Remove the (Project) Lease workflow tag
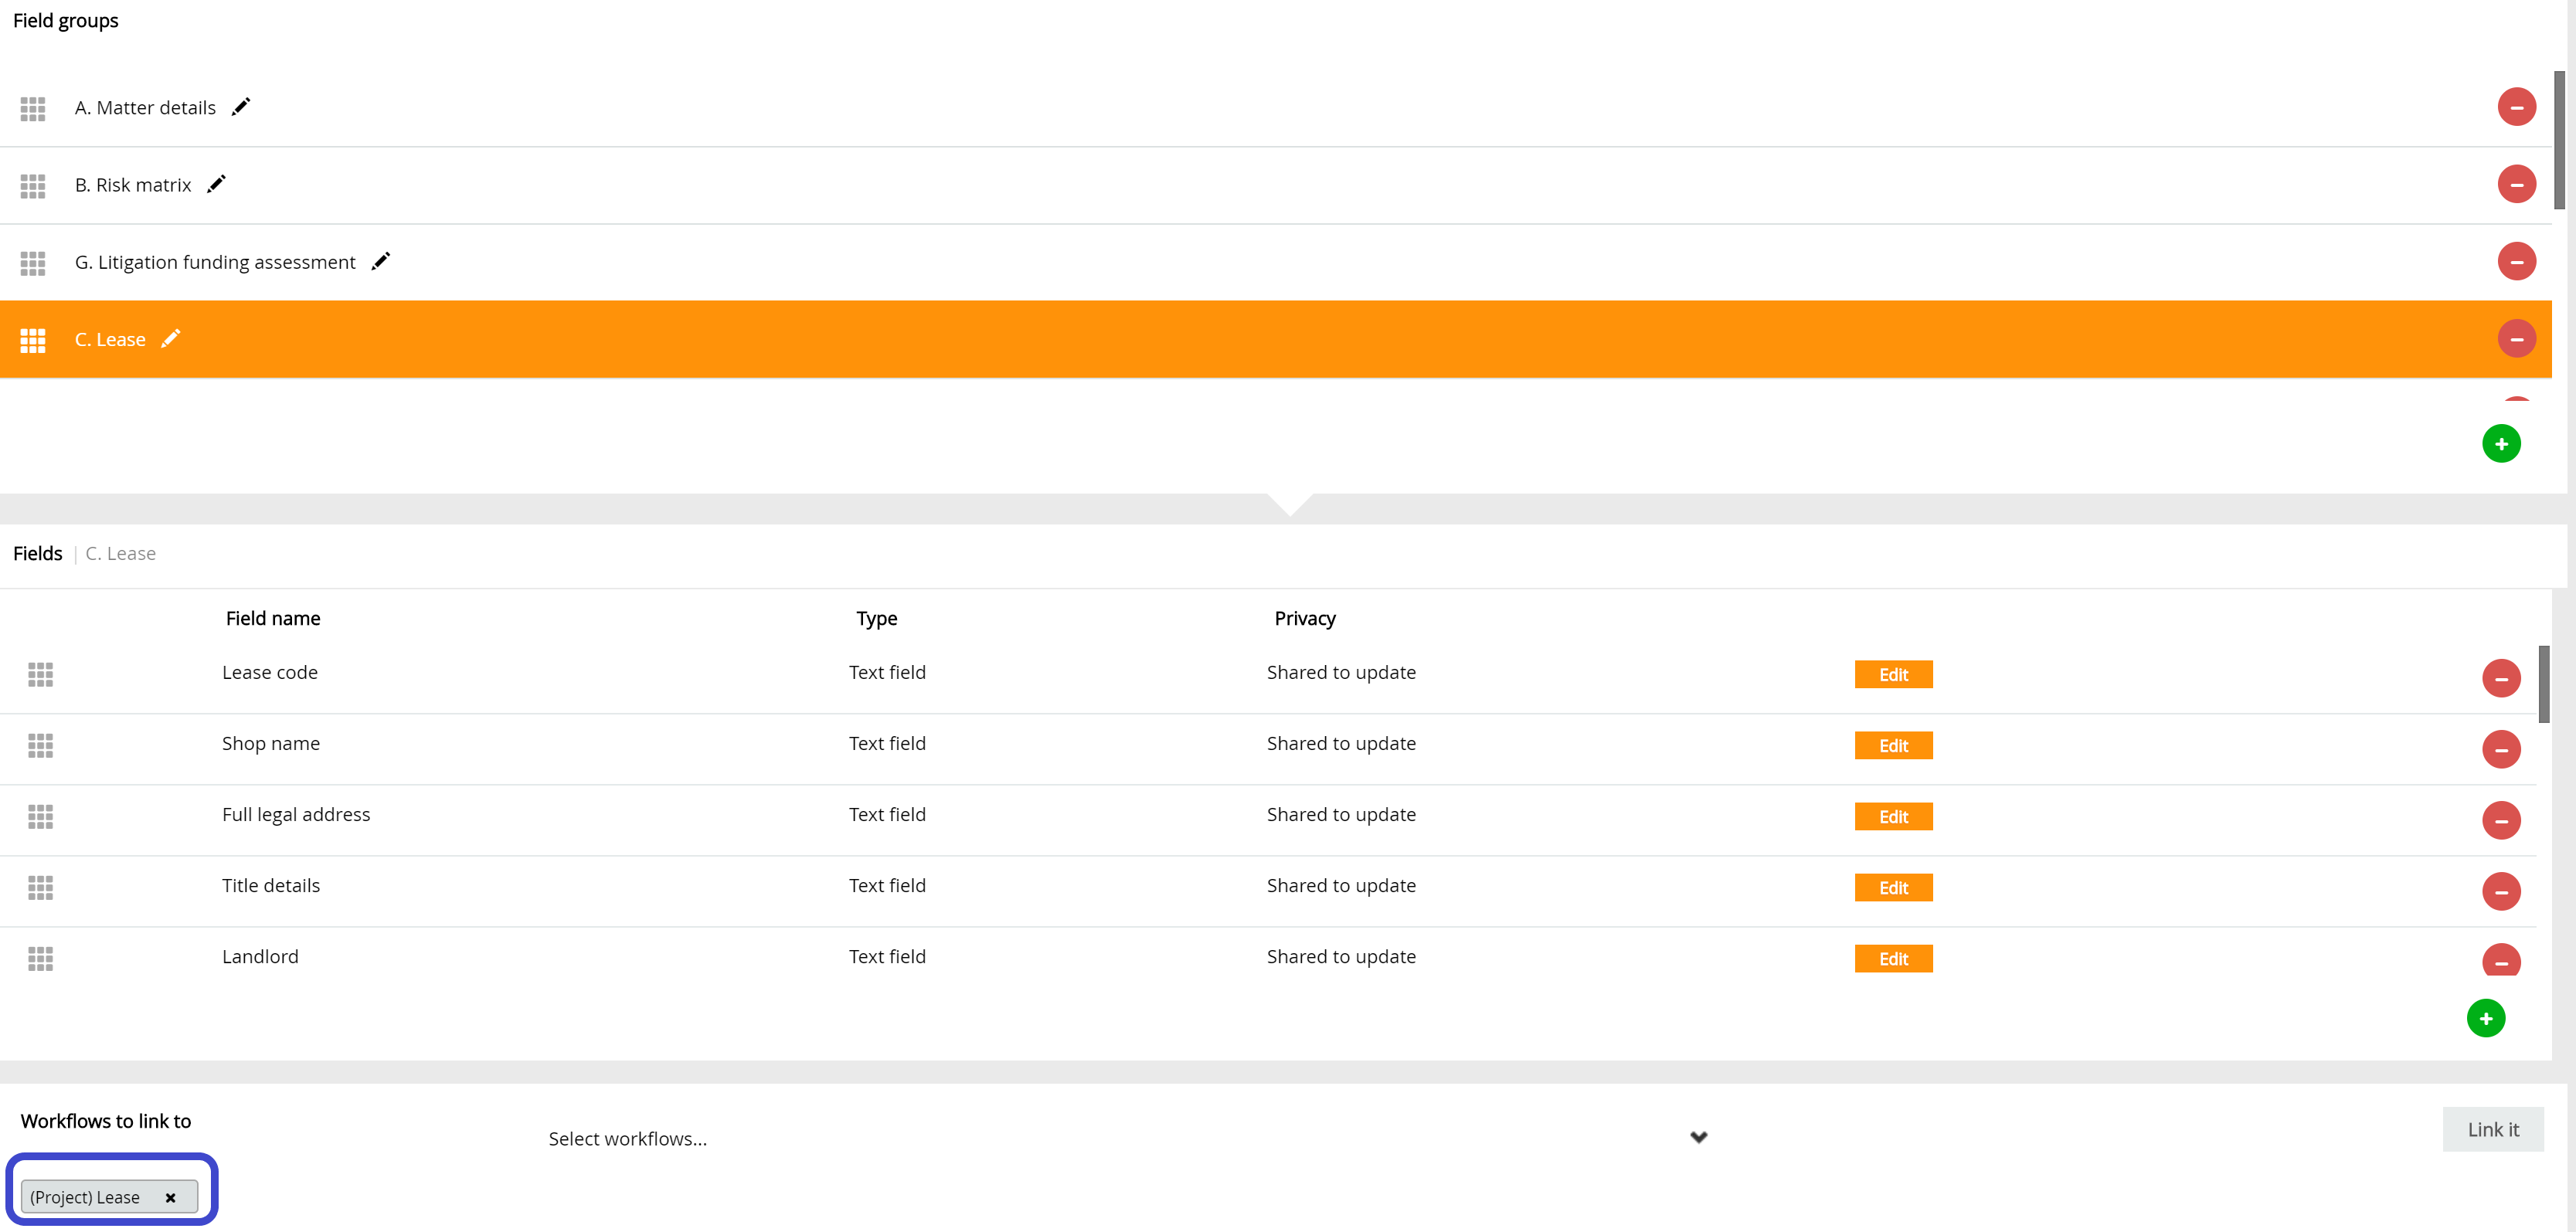This screenshot has width=2576, height=1232. point(171,1198)
